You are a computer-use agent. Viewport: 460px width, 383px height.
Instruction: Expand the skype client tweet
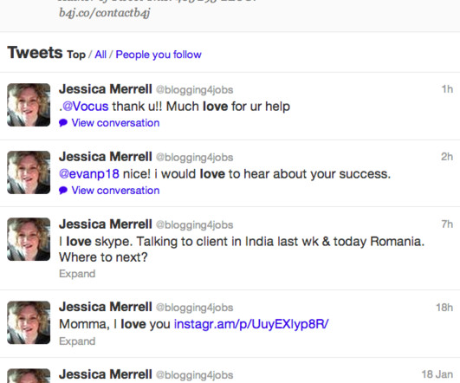tap(77, 274)
